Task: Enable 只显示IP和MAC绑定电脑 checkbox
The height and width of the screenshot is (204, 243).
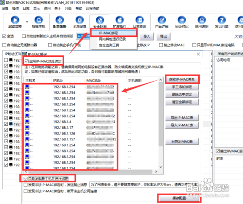Action: [194, 45]
